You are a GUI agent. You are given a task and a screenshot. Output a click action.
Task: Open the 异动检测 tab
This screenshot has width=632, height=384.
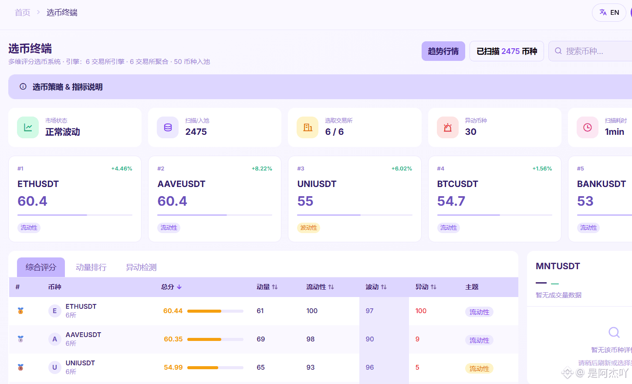coord(141,267)
